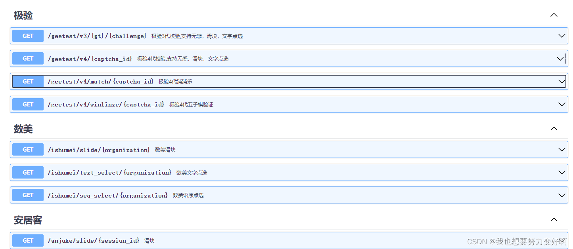573x249 pixels.
Task: Click description 极验4代校验,支持无感, 滑块, 文字点选
Action: pyautogui.click(x=183, y=59)
